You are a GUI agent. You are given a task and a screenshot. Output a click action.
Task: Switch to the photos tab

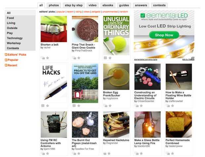coord(54,5)
